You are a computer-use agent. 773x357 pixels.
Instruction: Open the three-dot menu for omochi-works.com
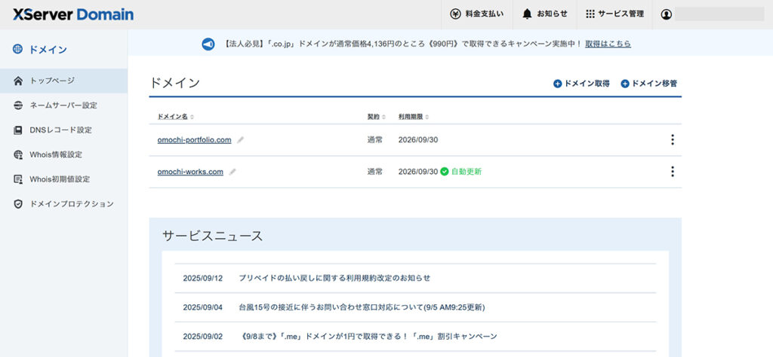pyautogui.click(x=672, y=172)
